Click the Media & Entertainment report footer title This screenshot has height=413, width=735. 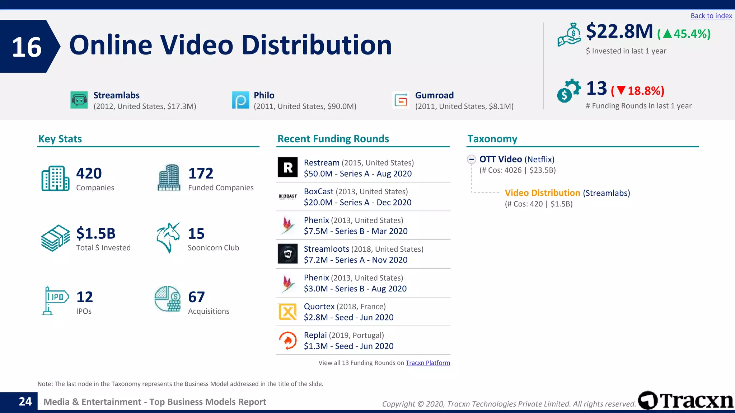pos(155,402)
